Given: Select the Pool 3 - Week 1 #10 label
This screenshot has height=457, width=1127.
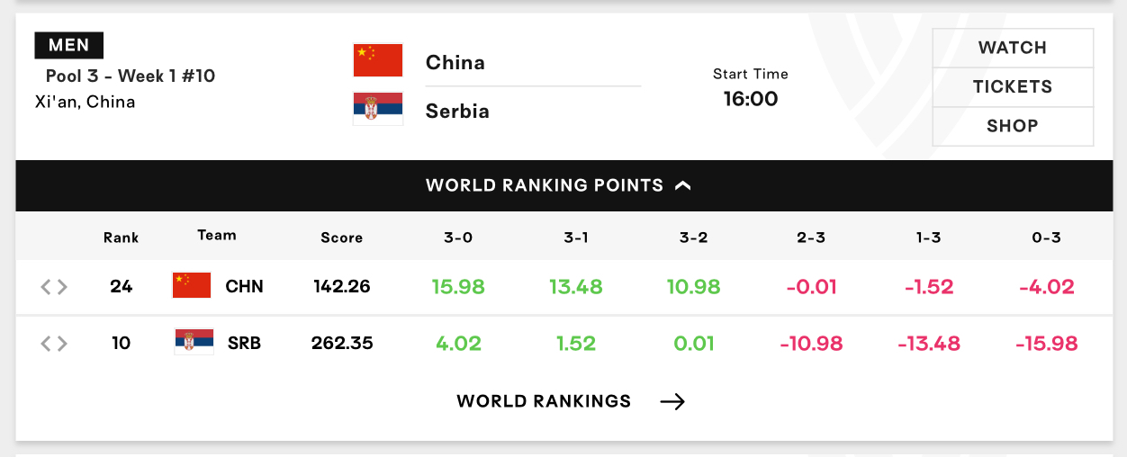Looking at the screenshot, I should [x=131, y=76].
